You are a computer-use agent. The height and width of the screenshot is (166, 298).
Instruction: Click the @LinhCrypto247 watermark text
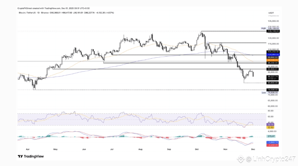tap(271, 159)
